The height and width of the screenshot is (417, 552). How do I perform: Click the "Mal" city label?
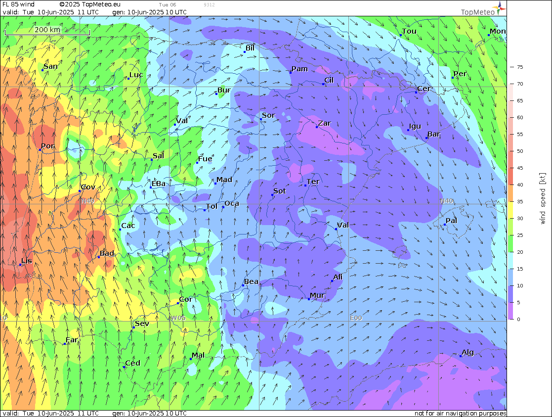tap(198, 355)
